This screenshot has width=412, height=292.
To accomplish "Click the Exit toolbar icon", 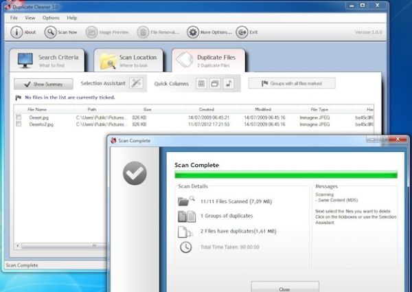I will point(242,32).
